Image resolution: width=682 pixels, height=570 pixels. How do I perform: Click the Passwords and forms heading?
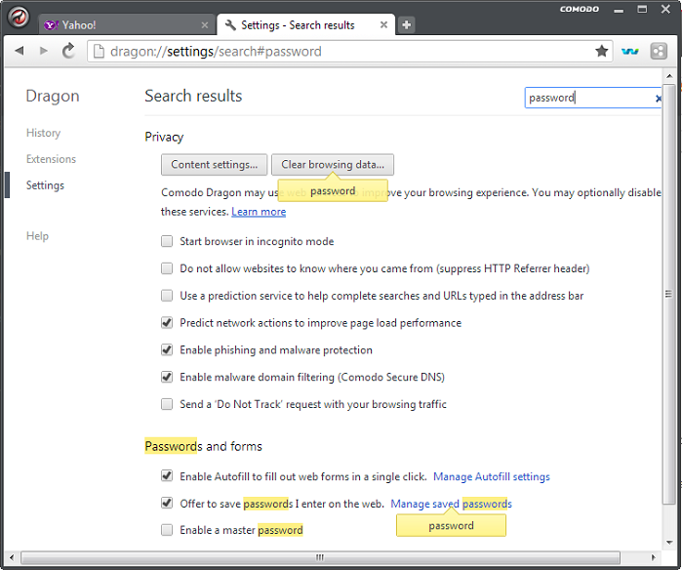click(x=203, y=446)
